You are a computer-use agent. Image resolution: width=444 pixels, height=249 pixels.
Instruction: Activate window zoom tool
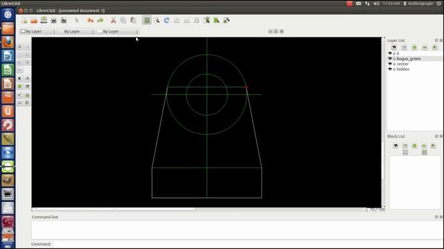216,20
